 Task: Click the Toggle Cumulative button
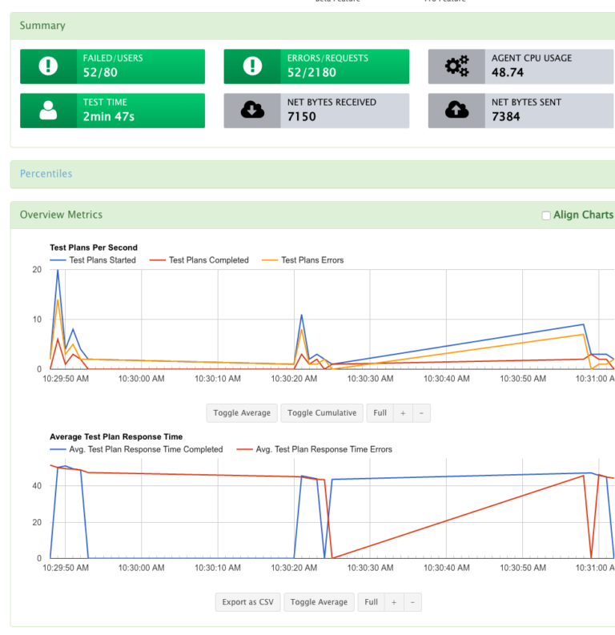point(322,412)
